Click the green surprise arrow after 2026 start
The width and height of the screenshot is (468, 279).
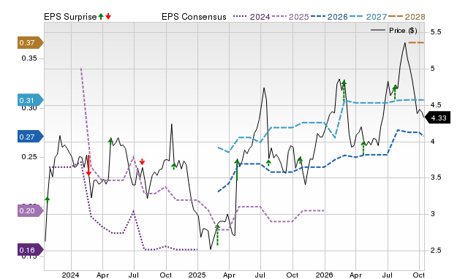[344, 91]
